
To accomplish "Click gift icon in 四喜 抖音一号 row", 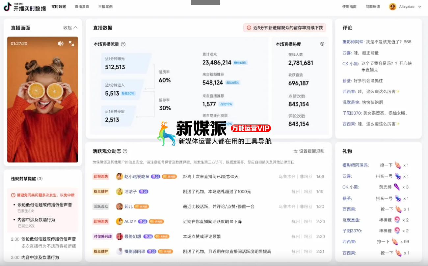I will 398,176.
